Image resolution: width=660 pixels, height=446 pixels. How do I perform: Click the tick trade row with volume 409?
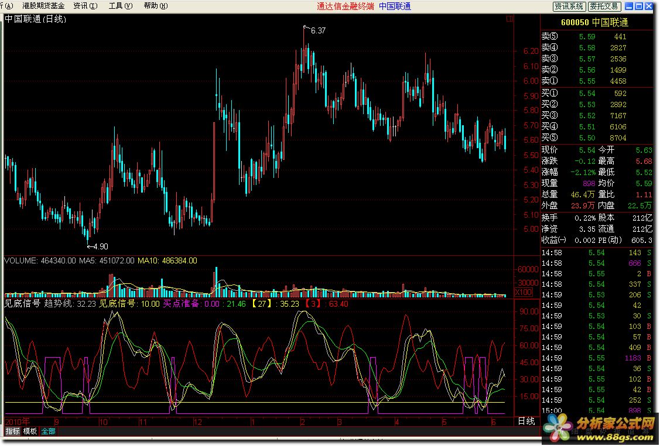click(596, 348)
